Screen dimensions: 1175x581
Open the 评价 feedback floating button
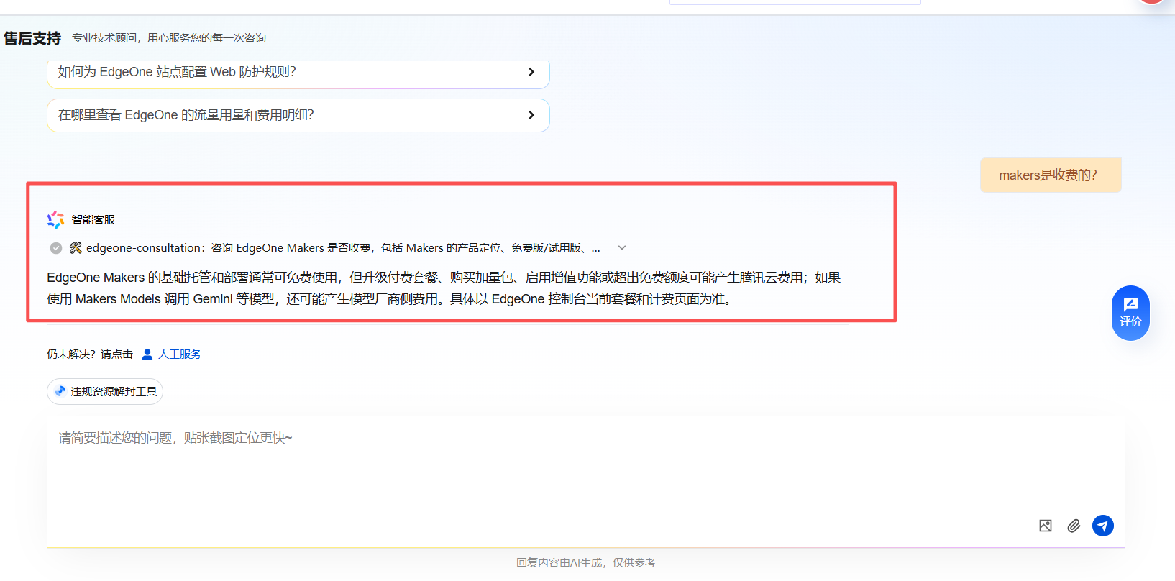point(1130,313)
